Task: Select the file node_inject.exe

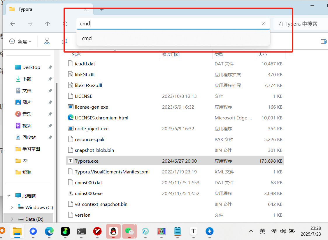Action: point(92,128)
